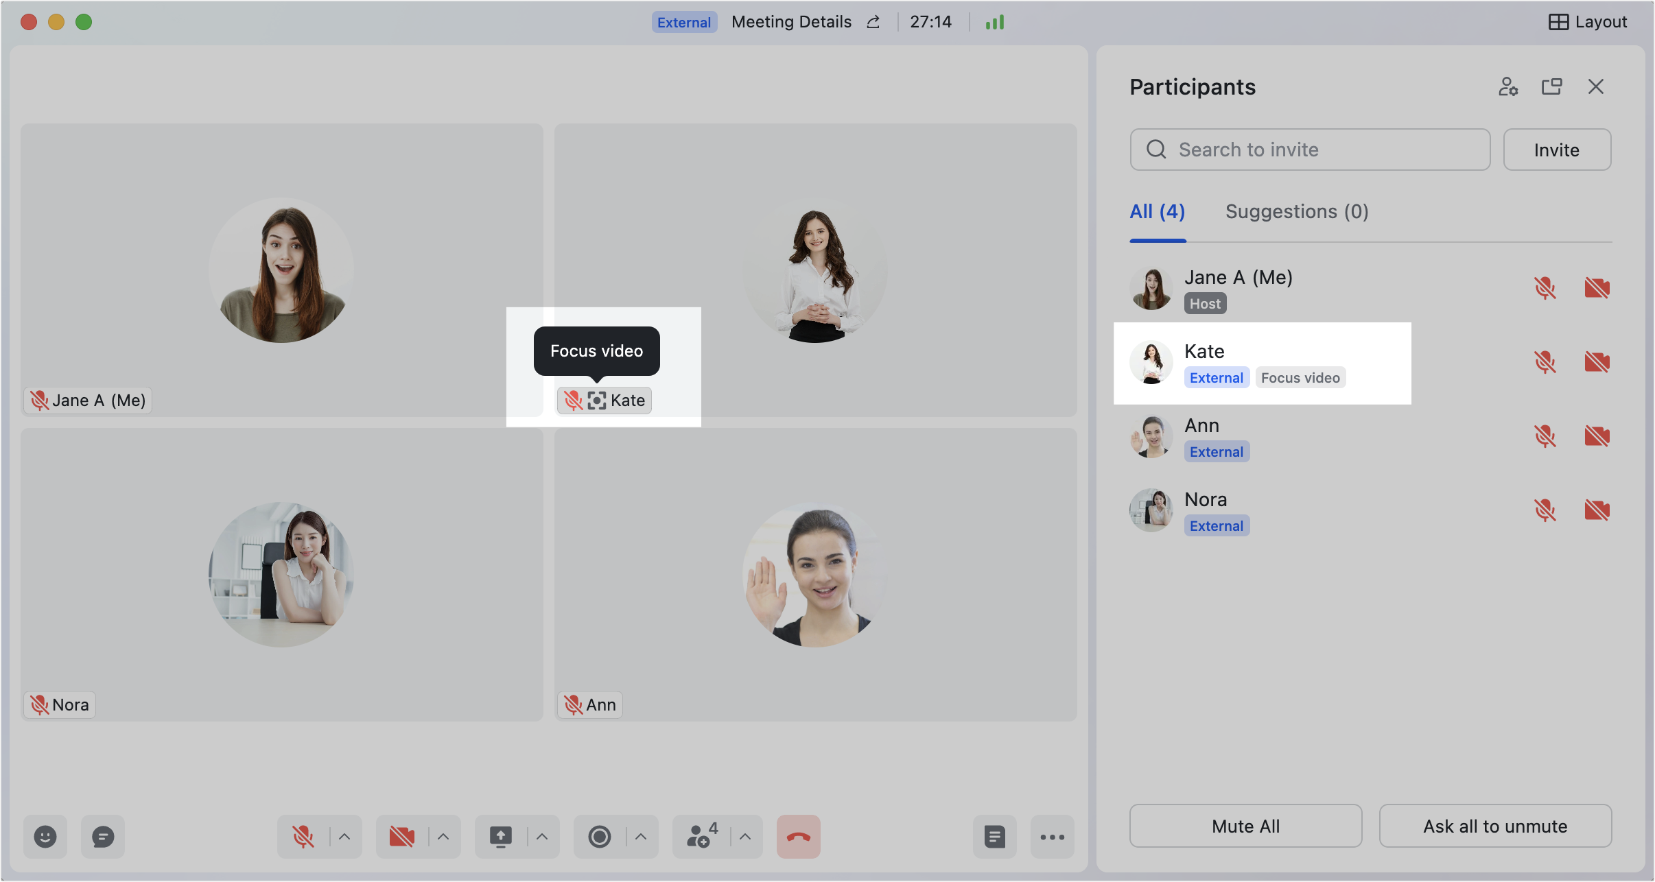This screenshot has width=1655, height=882.
Task: Toggle Jane A microphone in list
Action: coord(1545,288)
